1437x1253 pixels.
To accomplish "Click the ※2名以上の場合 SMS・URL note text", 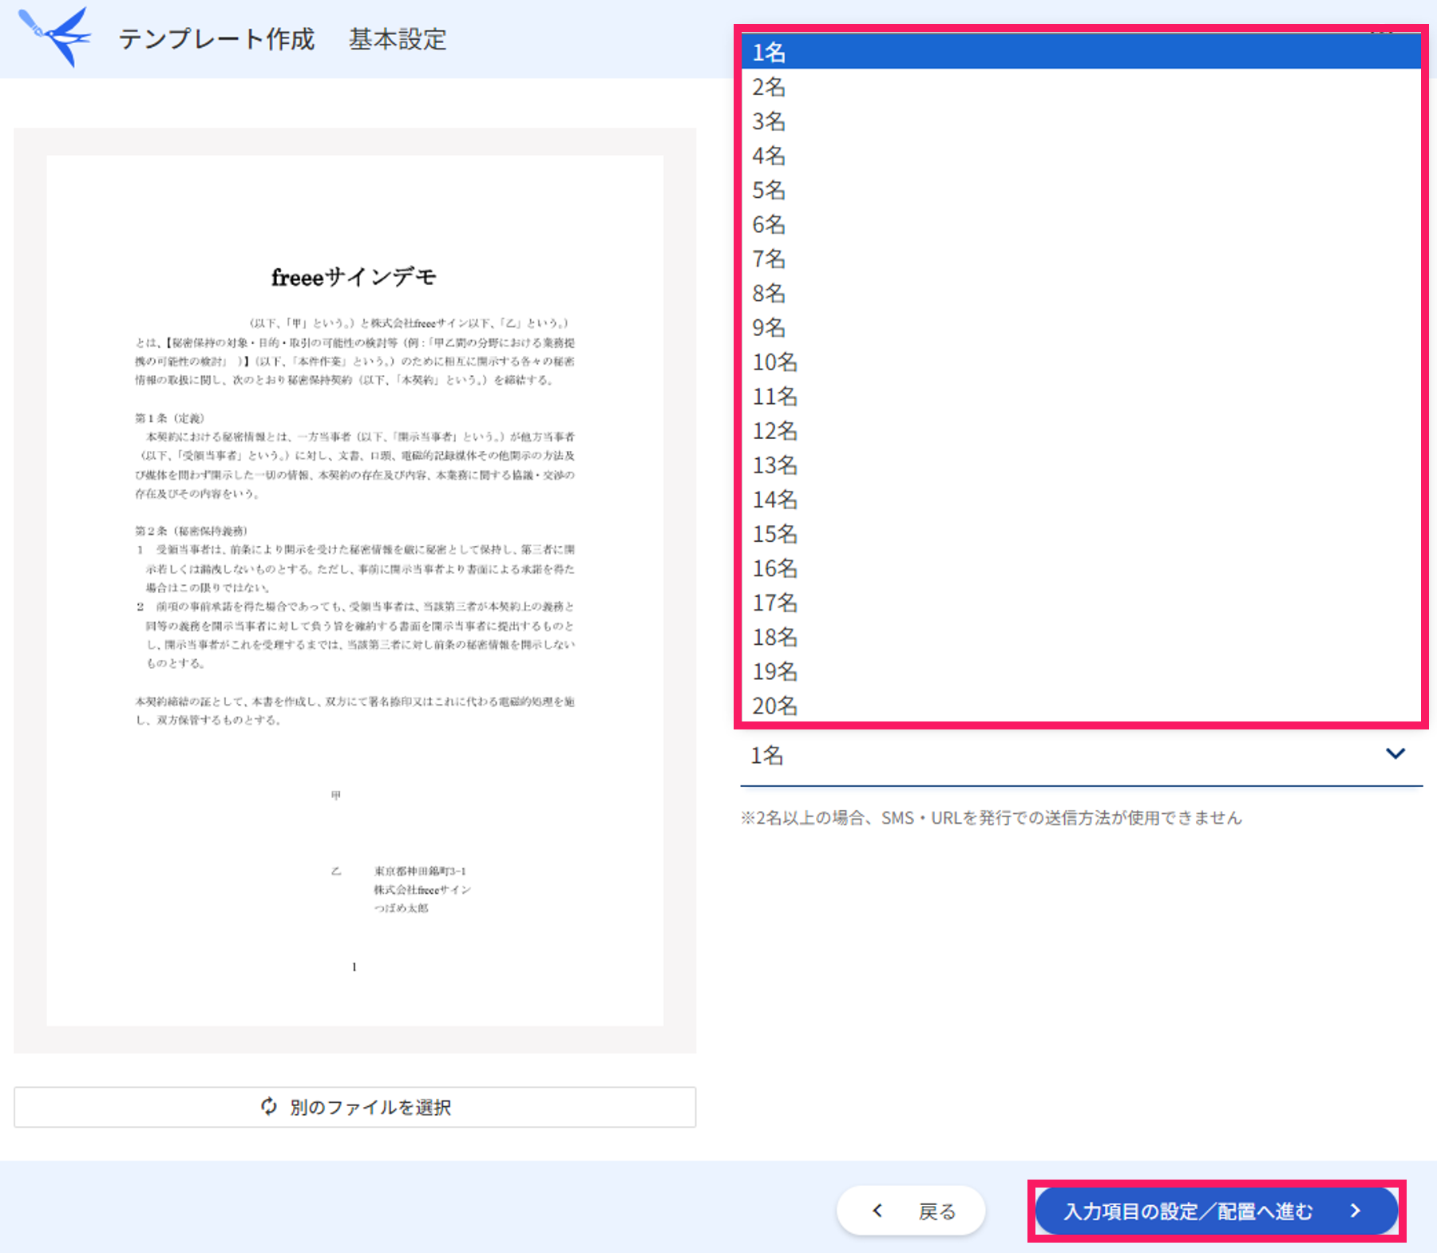I will coord(991,817).
